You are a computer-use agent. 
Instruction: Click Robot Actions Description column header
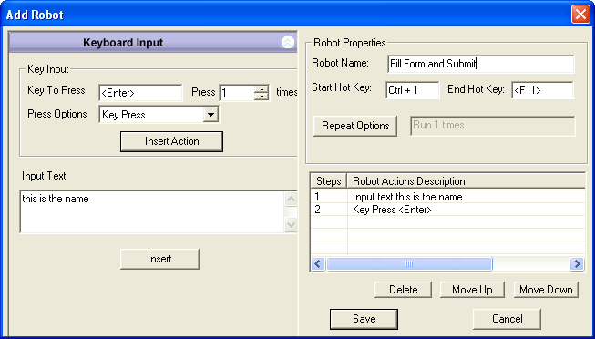467,181
